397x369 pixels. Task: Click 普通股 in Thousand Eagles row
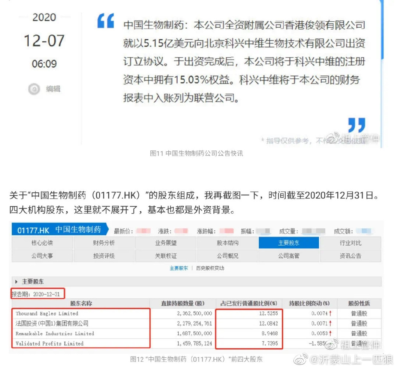pos(359,313)
